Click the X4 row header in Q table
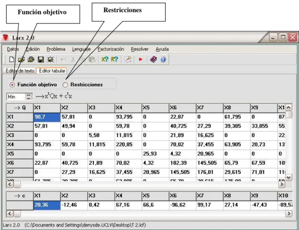299x230 pixels. 20,145
